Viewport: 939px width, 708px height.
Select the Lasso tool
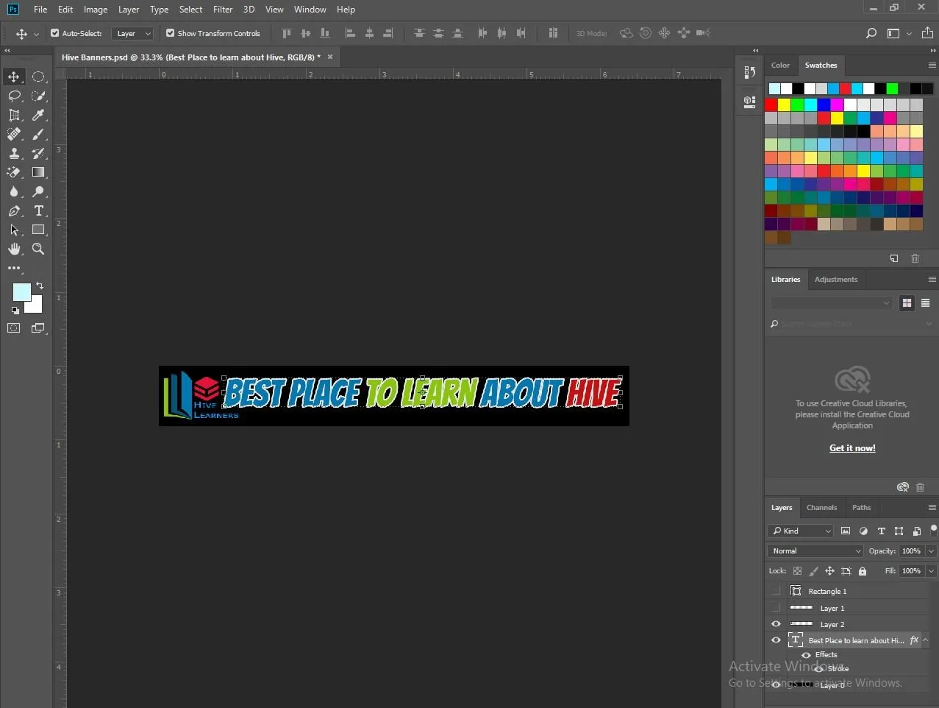pos(14,96)
